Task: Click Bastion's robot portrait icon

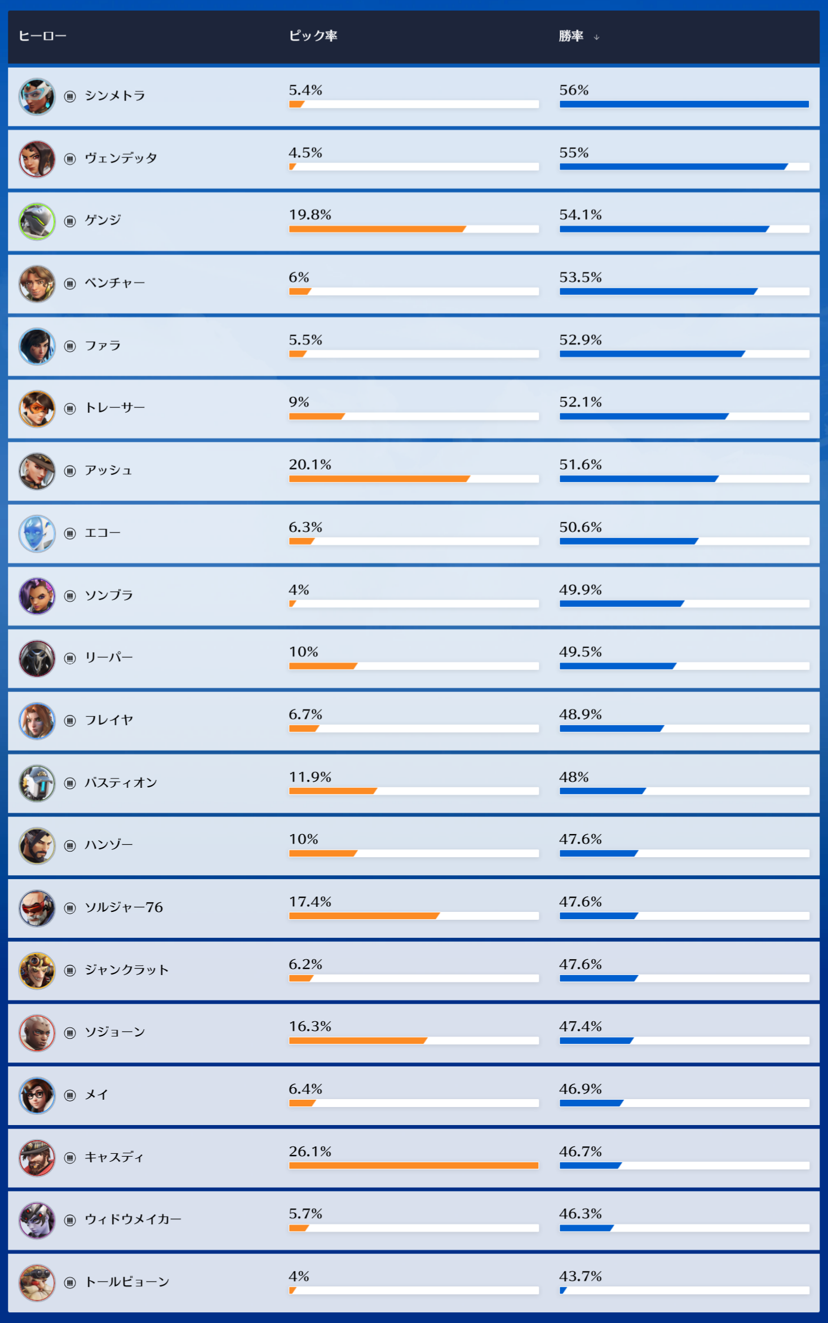Action: (37, 783)
